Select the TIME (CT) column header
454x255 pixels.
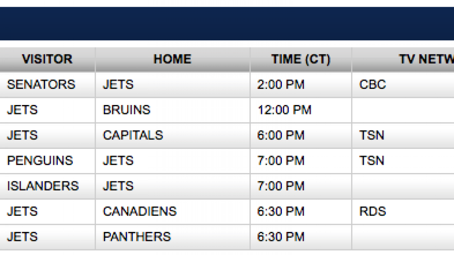point(300,59)
